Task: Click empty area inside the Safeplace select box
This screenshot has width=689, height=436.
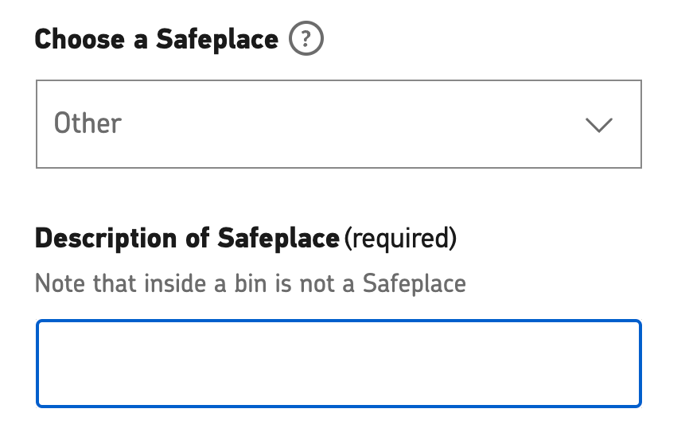Action: coord(352,124)
